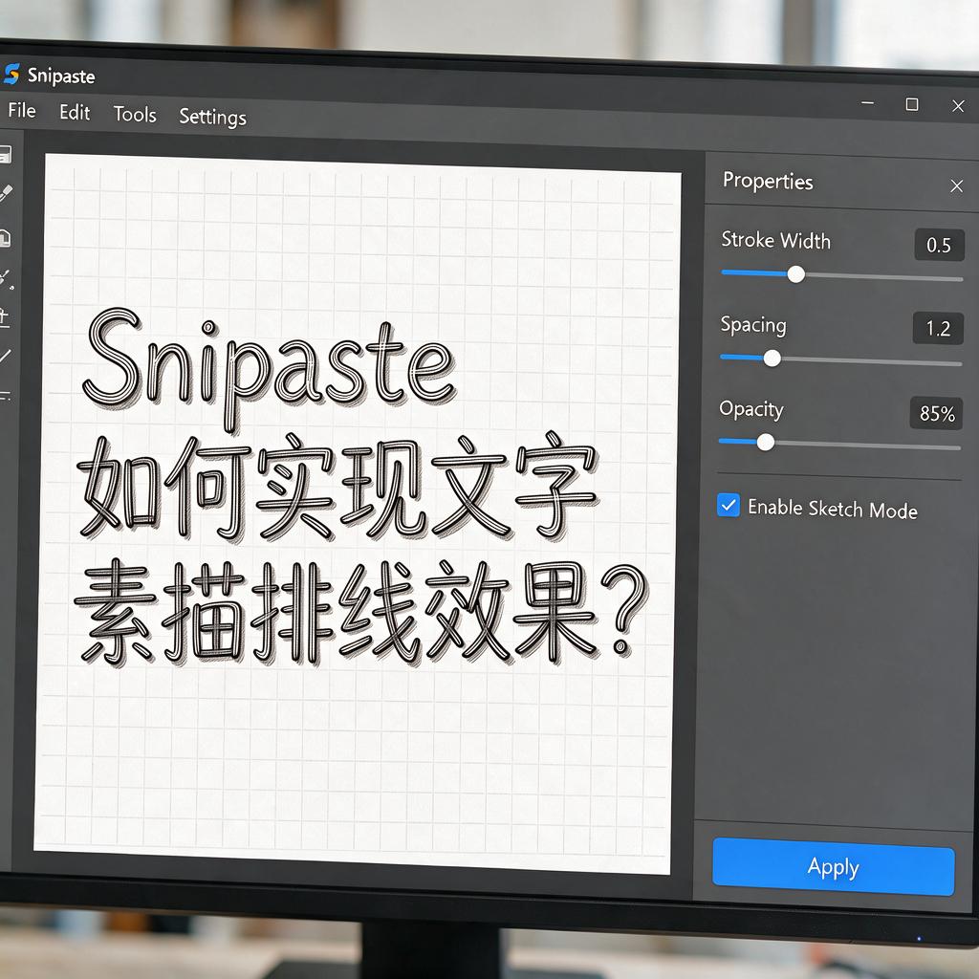
Task: Close the Snipaste window
Action: 958,106
